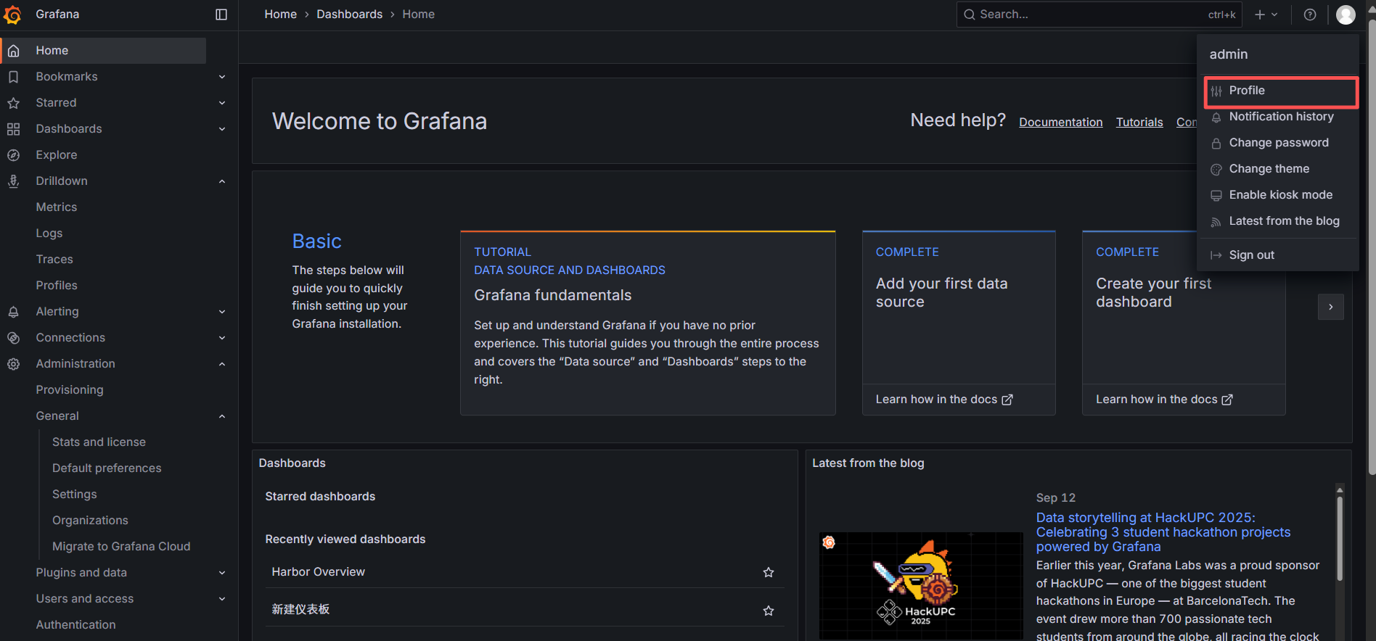Click the blog post HackUPC thumbnail
Viewport: 1376px width, 641px height.
(921, 586)
